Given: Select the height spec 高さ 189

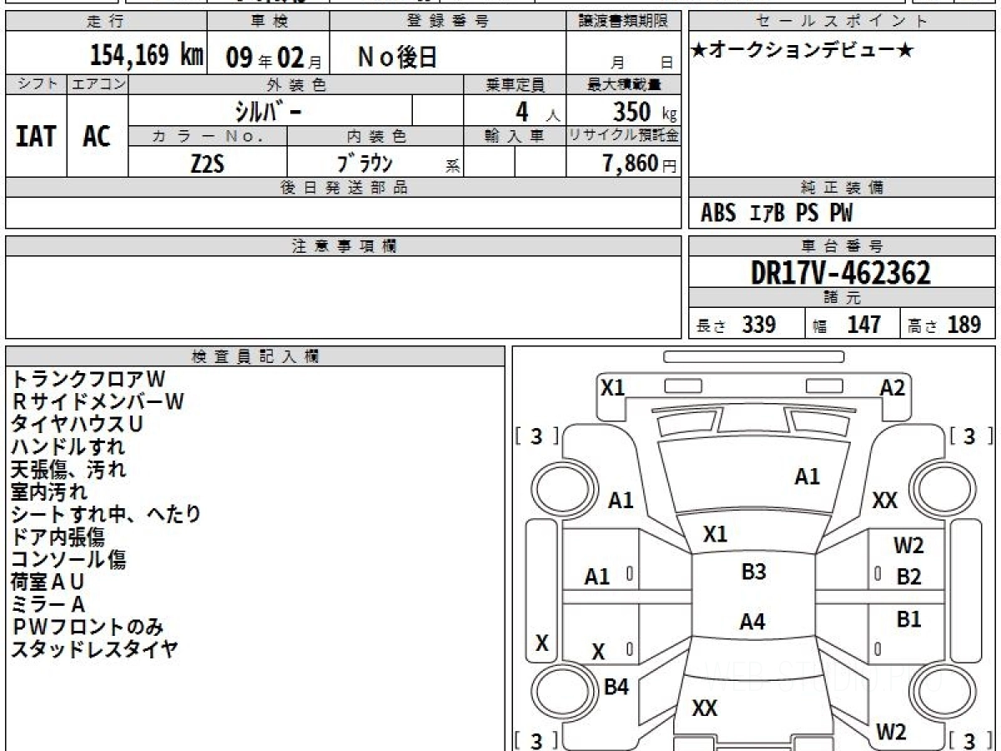Looking at the screenshot, I should tap(944, 325).
